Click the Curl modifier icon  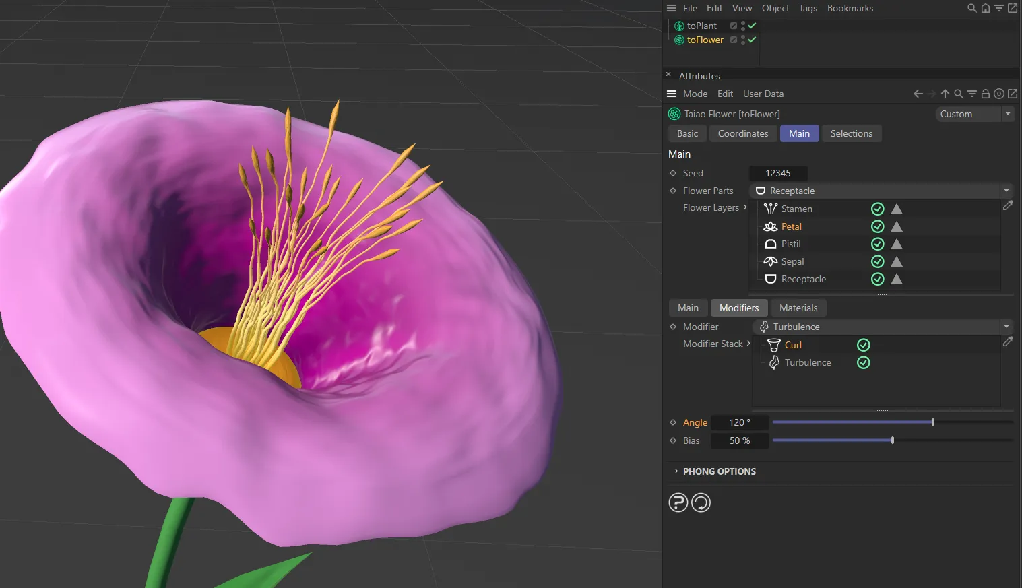pos(773,345)
